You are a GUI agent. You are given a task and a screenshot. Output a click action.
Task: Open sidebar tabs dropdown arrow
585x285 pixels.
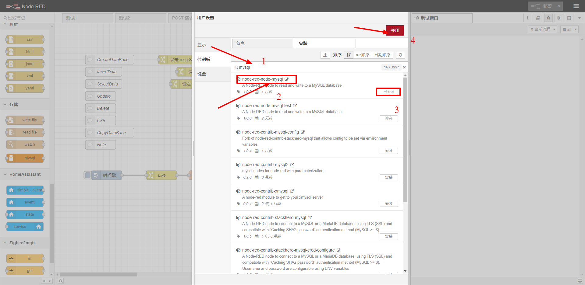(x=580, y=18)
